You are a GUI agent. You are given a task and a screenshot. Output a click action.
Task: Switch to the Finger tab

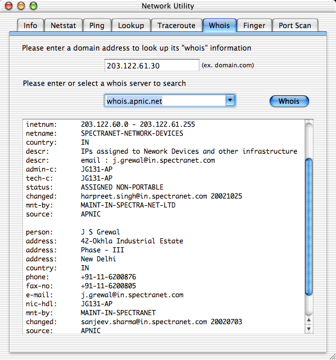(x=254, y=25)
